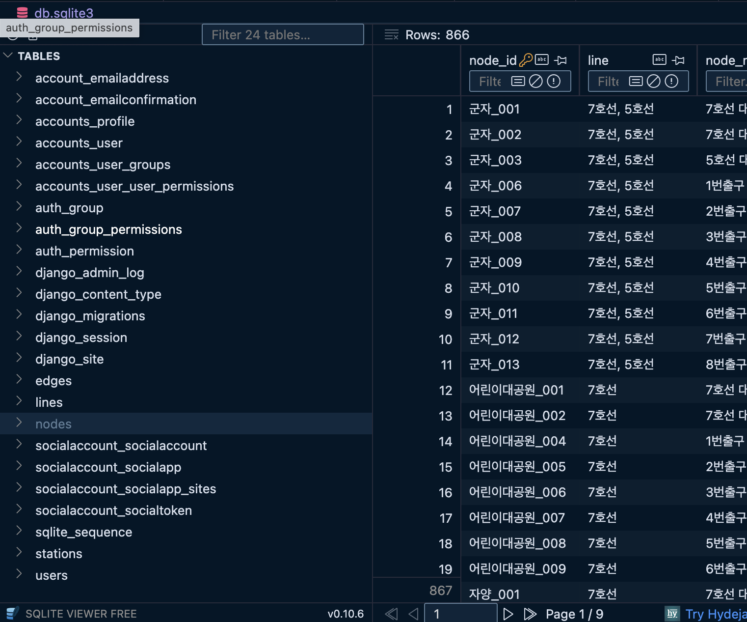
Task: Click the page number input field
Action: point(460,613)
